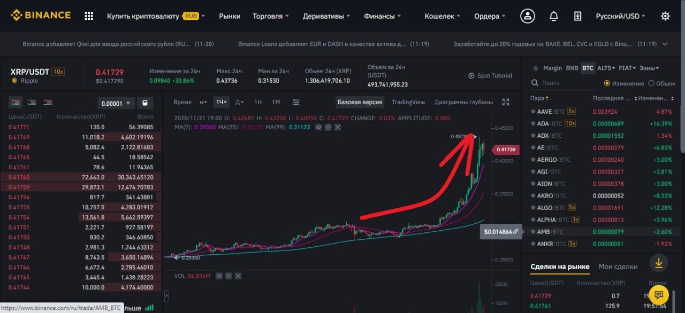
Task: Open the Binance Loans EUR DASH announcement
Action: pyautogui.click(x=334, y=44)
